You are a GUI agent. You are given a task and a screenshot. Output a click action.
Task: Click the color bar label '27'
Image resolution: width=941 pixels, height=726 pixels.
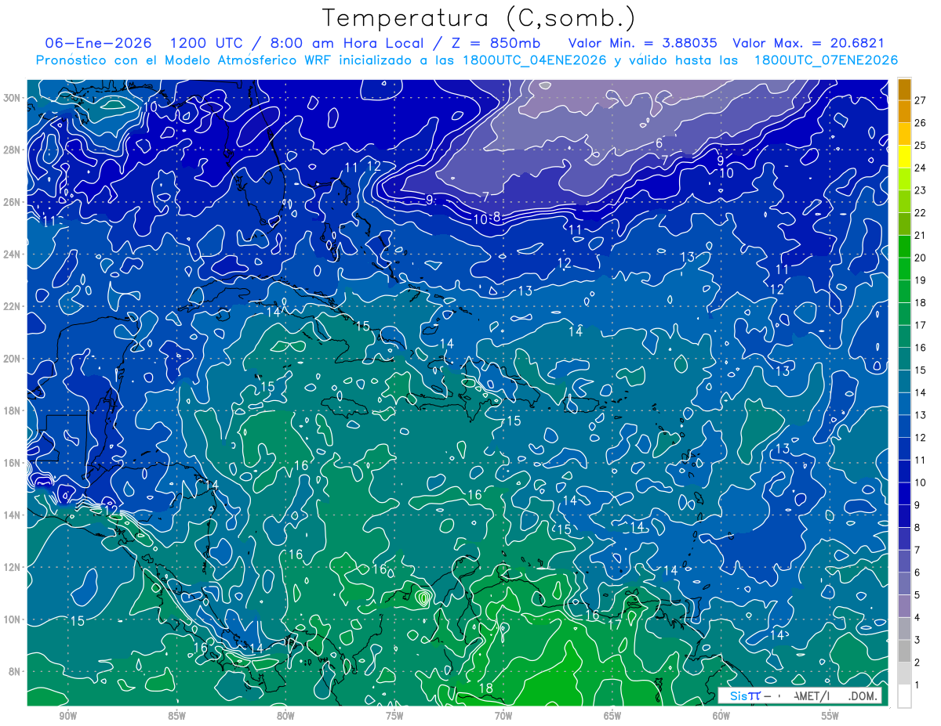coord(921,99)
